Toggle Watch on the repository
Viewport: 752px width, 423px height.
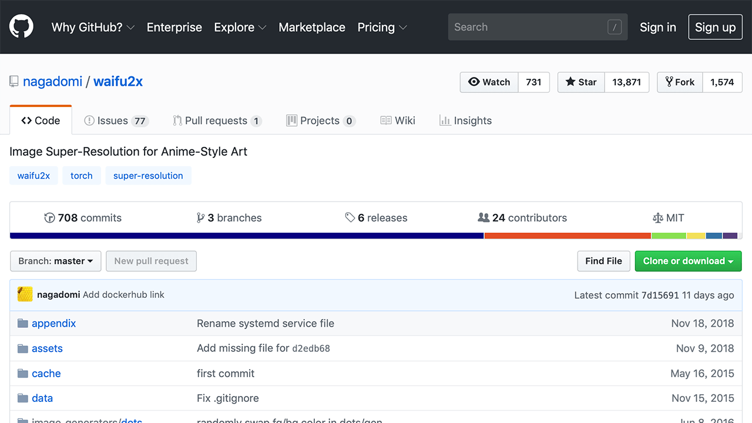coord(489,82)
